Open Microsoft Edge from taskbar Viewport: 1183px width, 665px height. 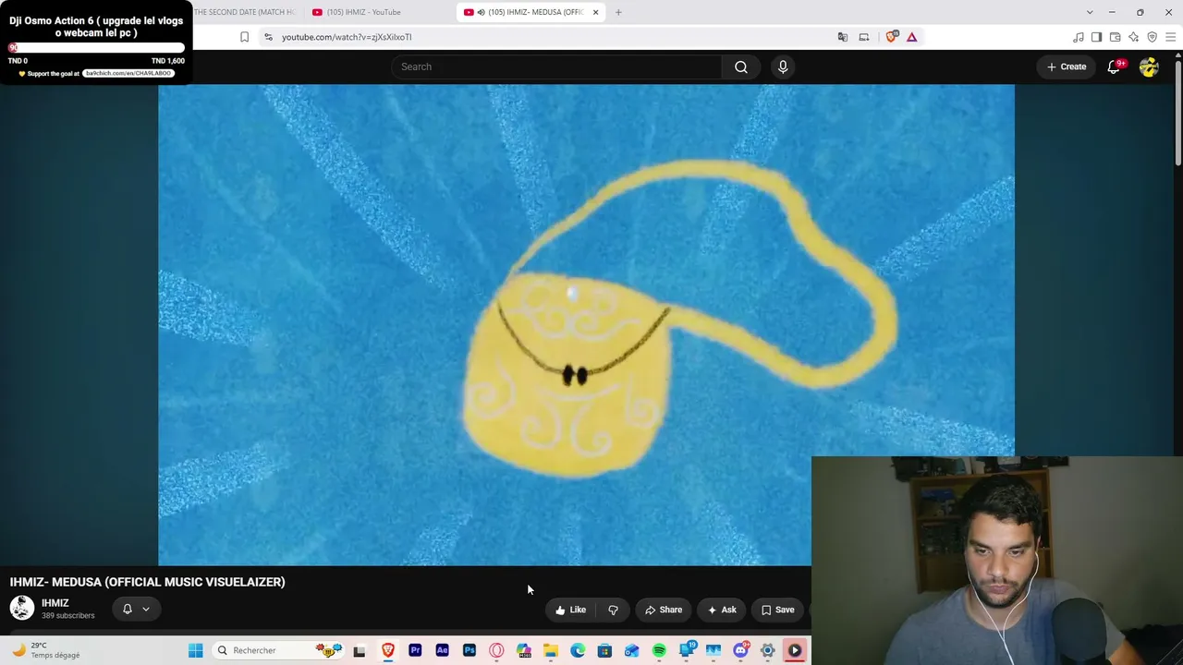point(578,650)
